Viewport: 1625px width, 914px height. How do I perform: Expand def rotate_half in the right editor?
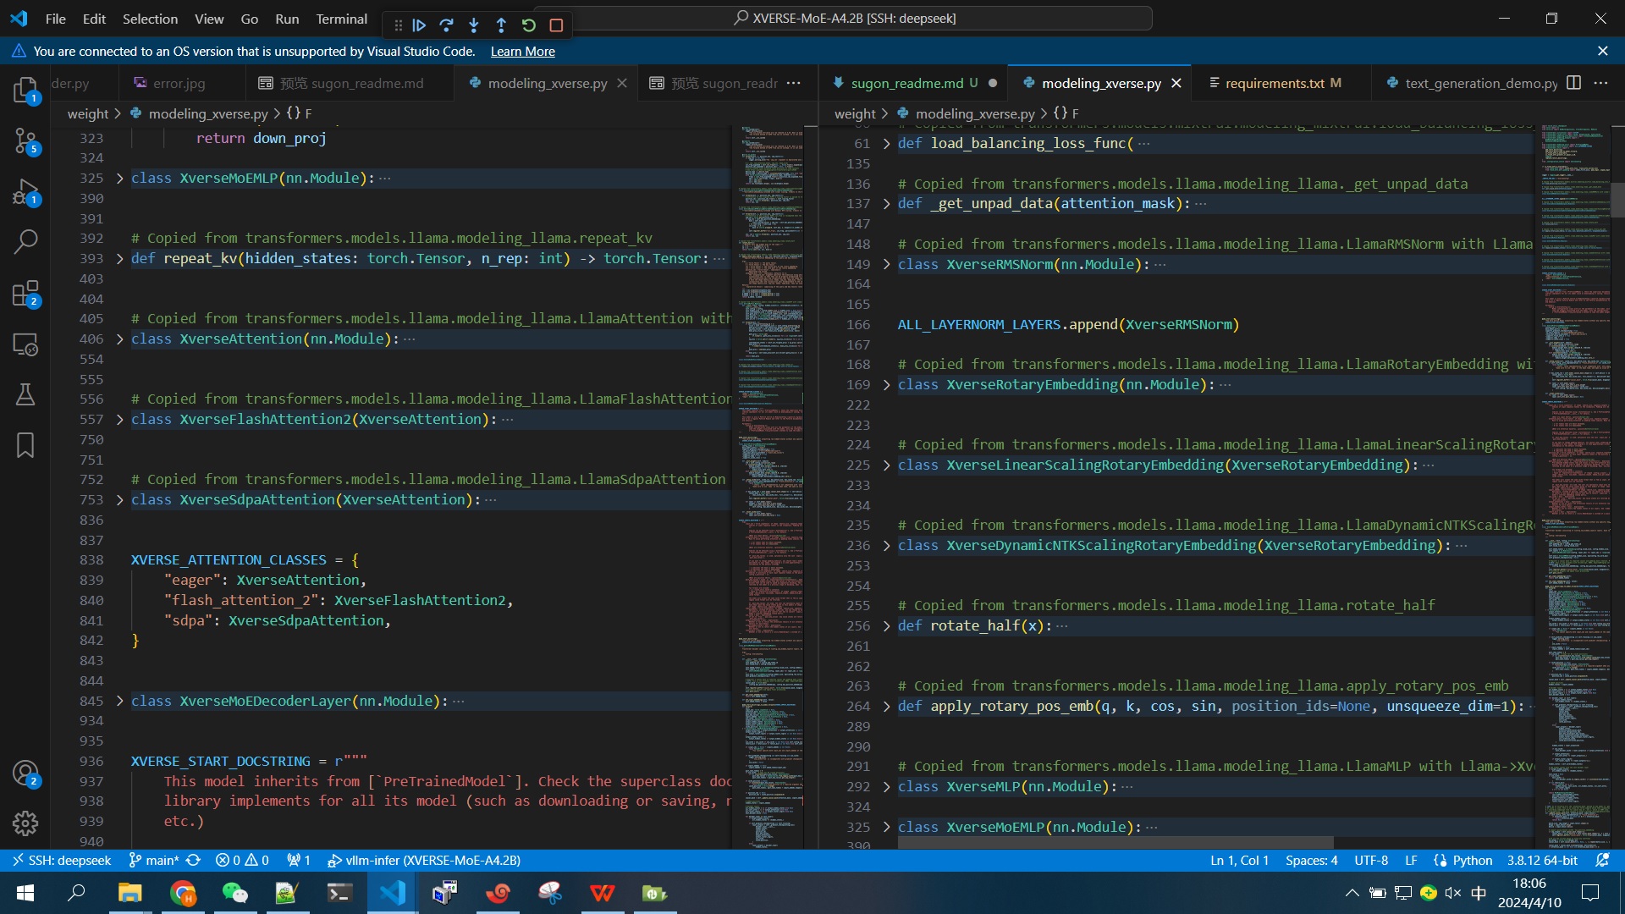(x=886, y=626)
